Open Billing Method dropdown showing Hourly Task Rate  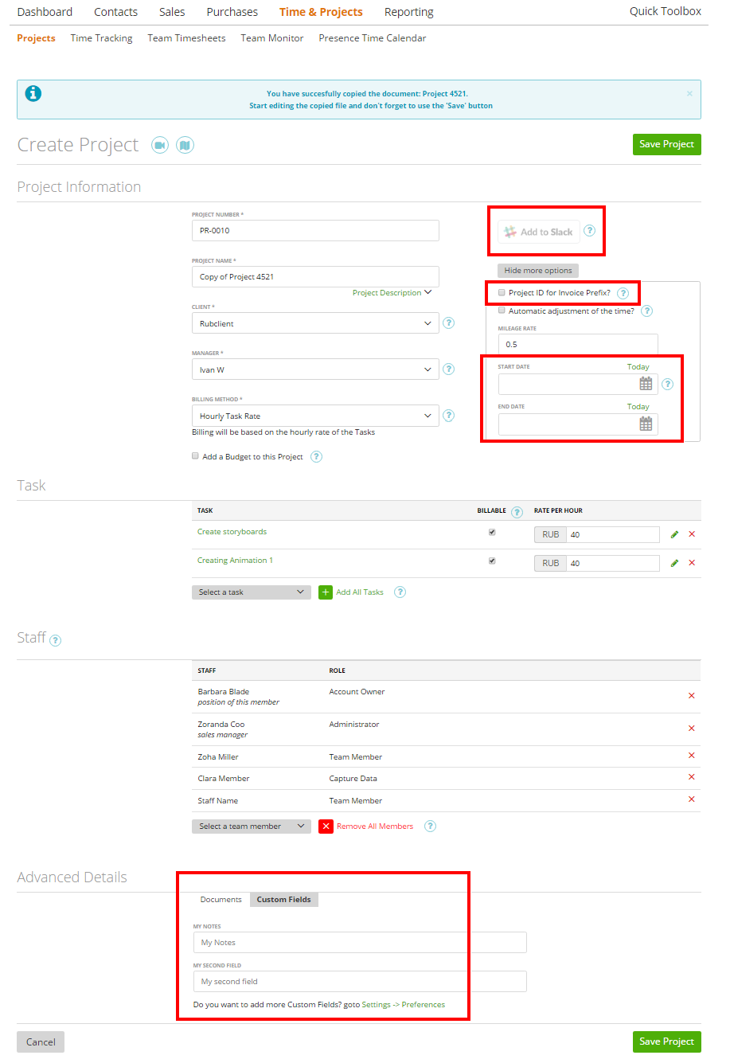point(315,416)
